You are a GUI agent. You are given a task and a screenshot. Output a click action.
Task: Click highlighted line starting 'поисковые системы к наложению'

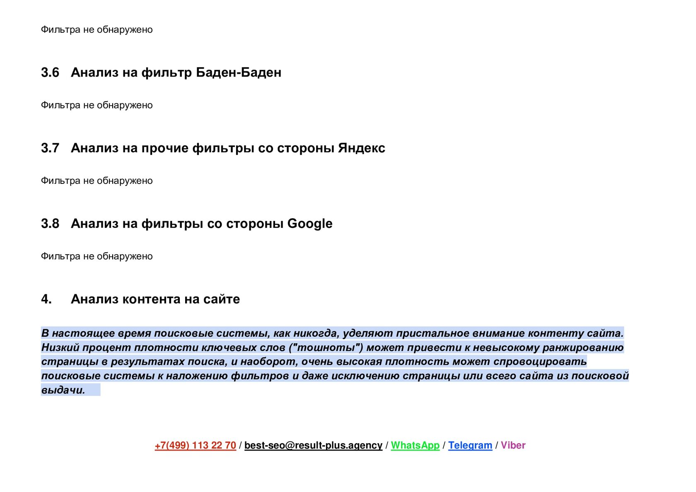335,376
